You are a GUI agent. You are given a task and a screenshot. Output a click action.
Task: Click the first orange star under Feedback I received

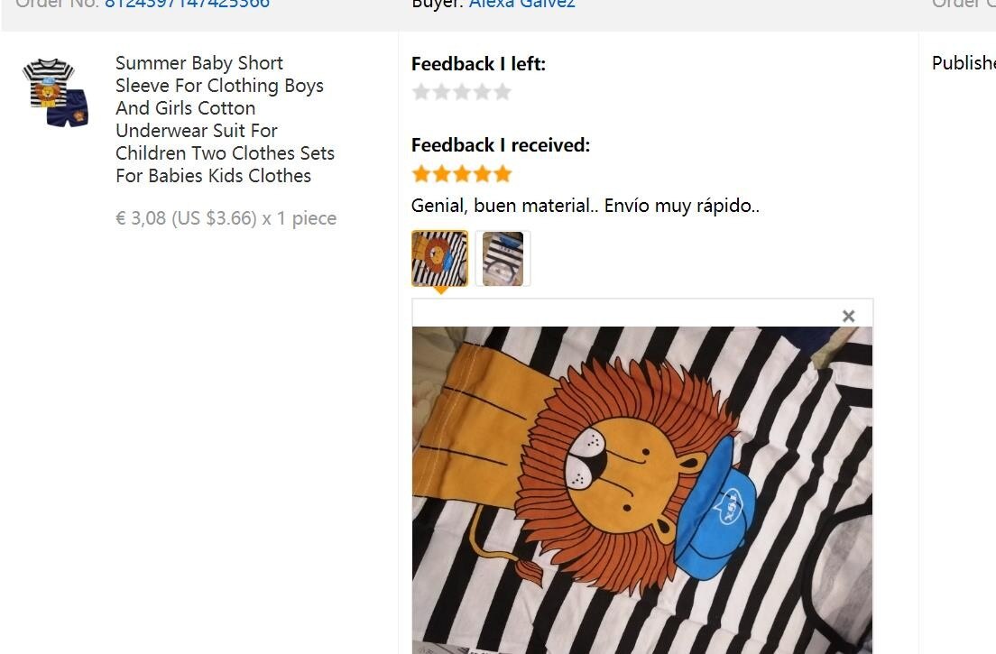pyautogui.click(x=420, y=172)
